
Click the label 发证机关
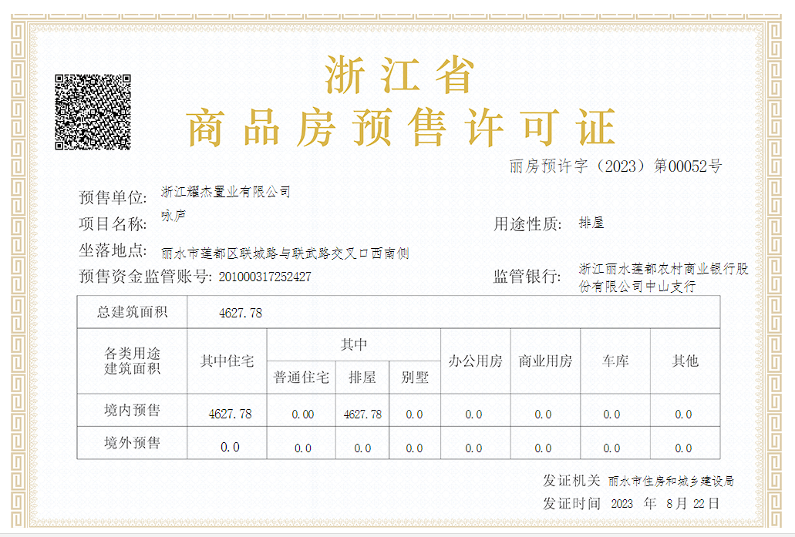point(571,480)
